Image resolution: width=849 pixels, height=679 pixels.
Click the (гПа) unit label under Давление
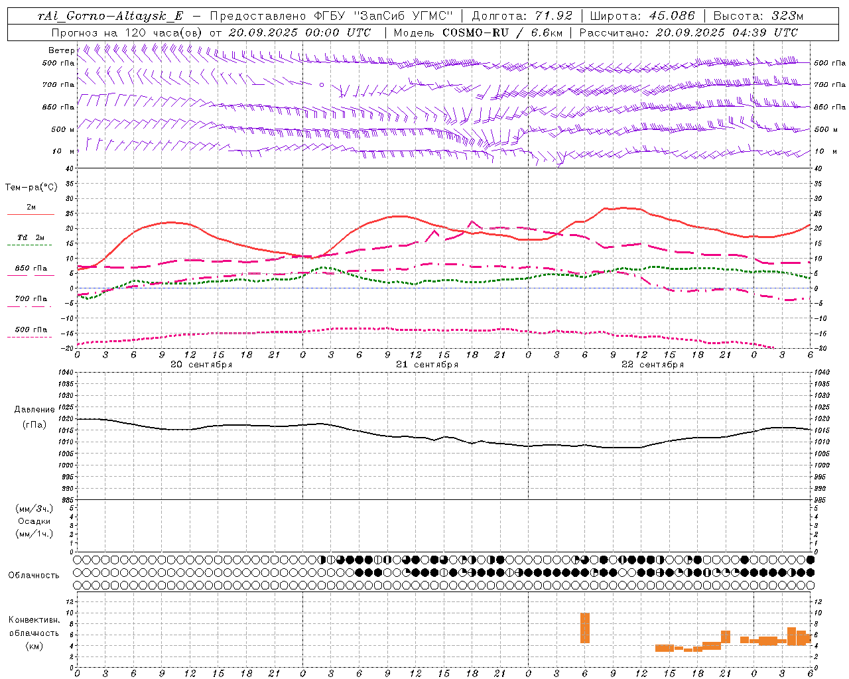[x=34, y=424]
